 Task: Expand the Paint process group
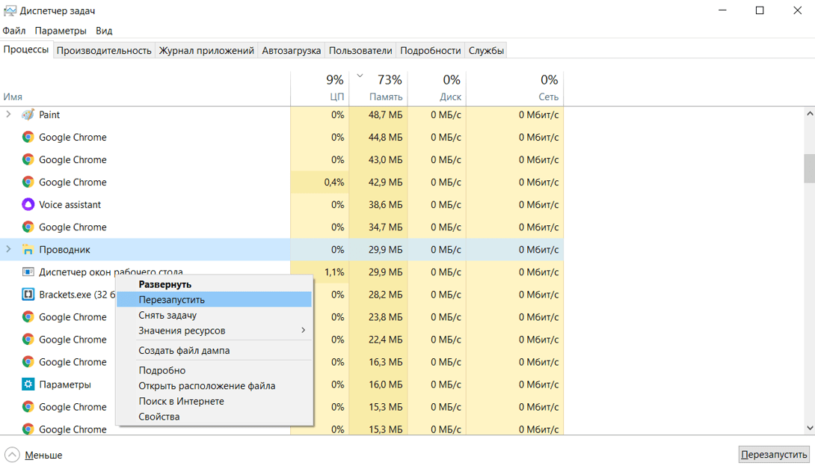click(9, 114)
